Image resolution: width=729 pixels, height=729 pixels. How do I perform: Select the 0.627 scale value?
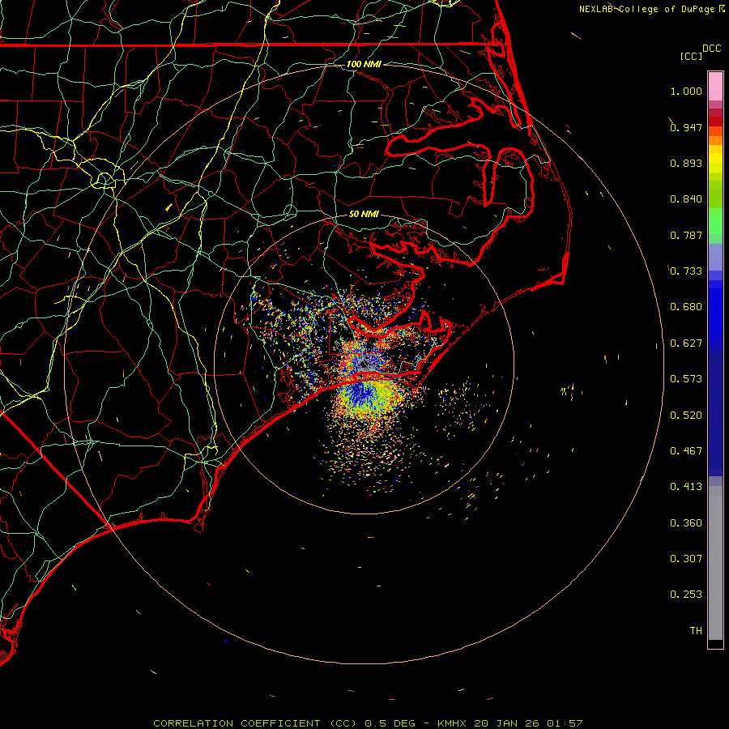[x=686, y=343]
